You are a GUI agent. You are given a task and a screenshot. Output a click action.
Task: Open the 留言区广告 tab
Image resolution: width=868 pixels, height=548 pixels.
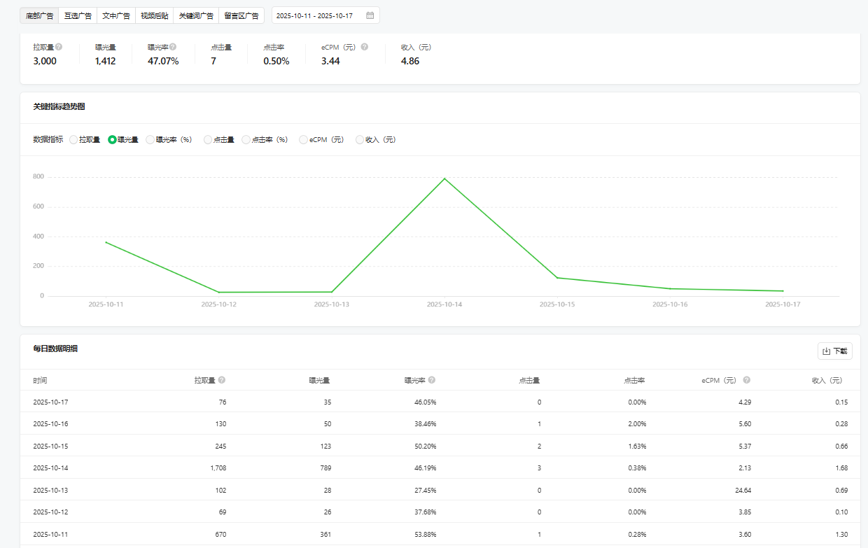tap(241, 15)
